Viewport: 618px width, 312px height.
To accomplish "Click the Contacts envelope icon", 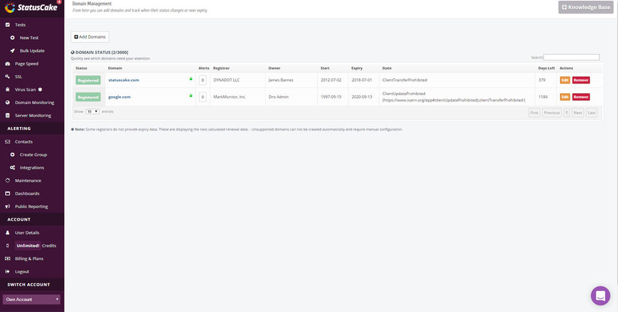I will (8, 141).
